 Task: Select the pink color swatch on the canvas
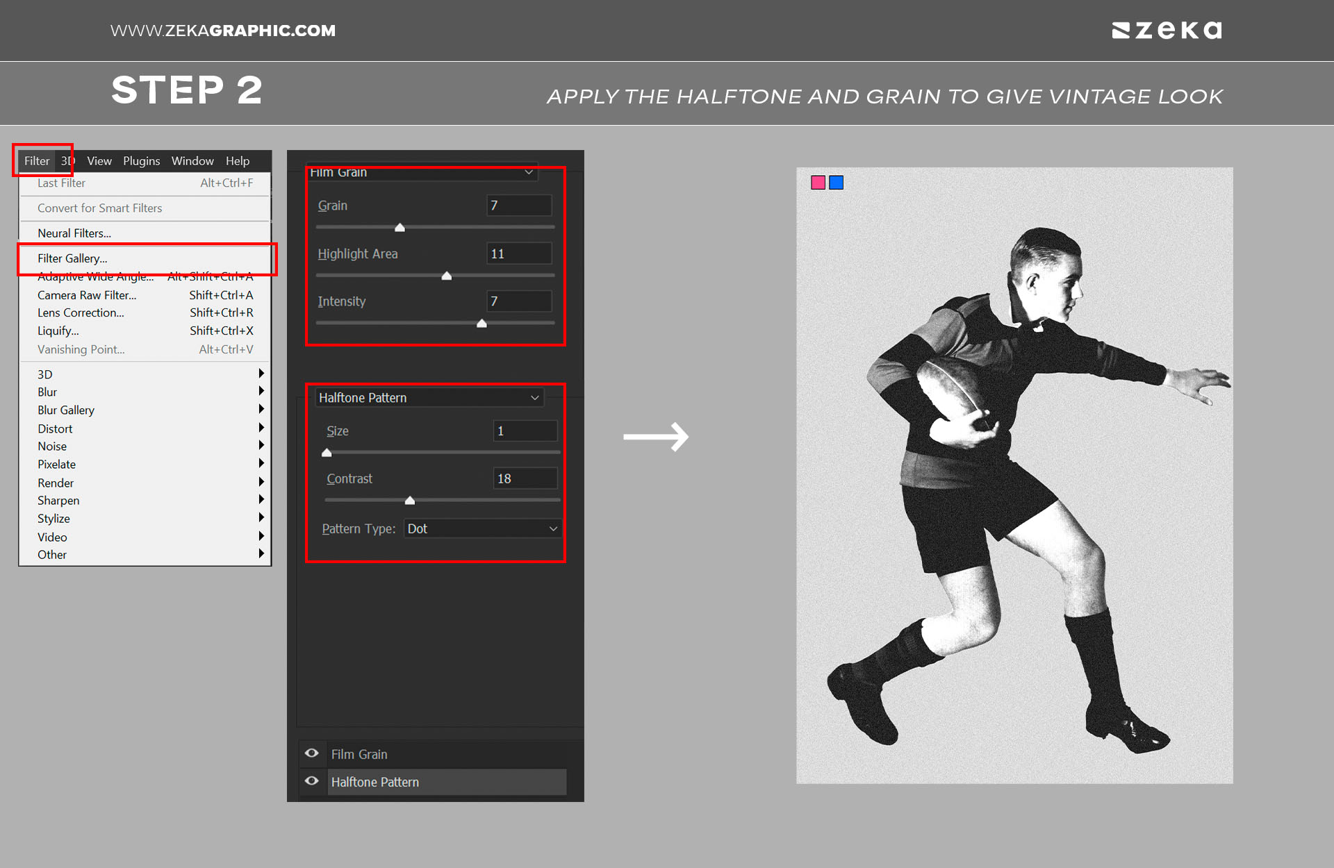818,181
